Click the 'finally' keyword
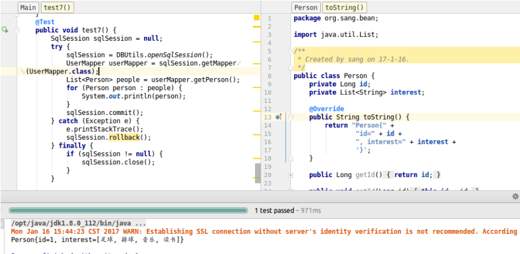This screenshot has width=520, height=254. click(x=72, y=145)
